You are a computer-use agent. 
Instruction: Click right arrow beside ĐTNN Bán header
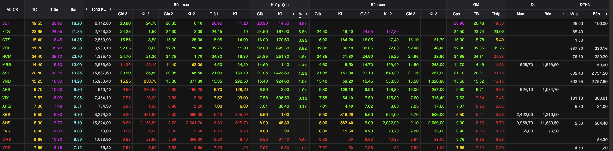606,14
